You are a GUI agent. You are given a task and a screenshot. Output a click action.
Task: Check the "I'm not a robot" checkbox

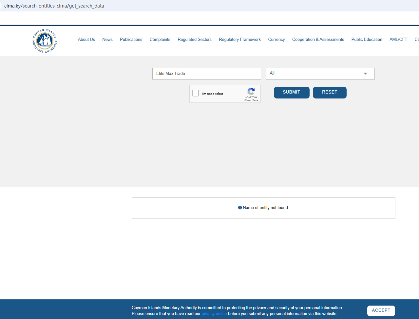coord(196,93)
